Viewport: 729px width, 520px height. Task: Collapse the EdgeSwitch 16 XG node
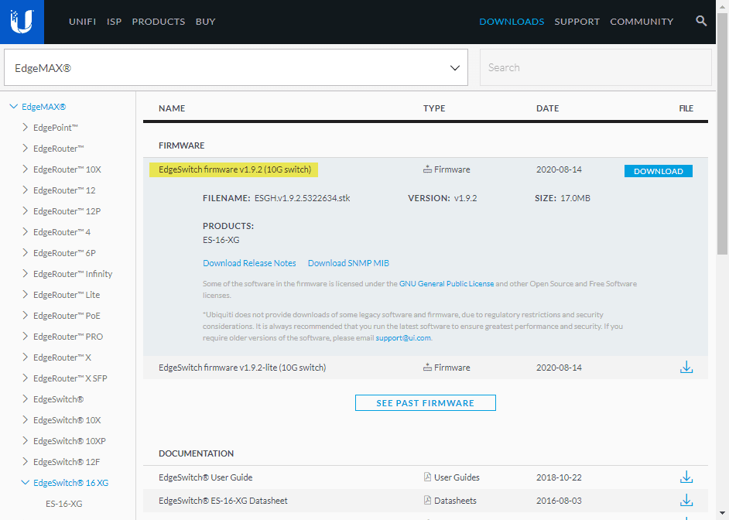pos(25,482)
